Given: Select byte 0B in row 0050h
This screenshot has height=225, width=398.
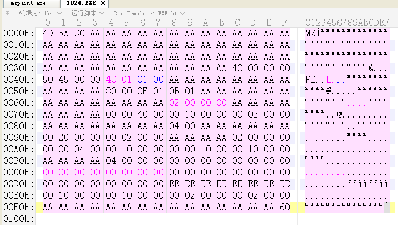Looking at the screenshot, I should (174, 91).
